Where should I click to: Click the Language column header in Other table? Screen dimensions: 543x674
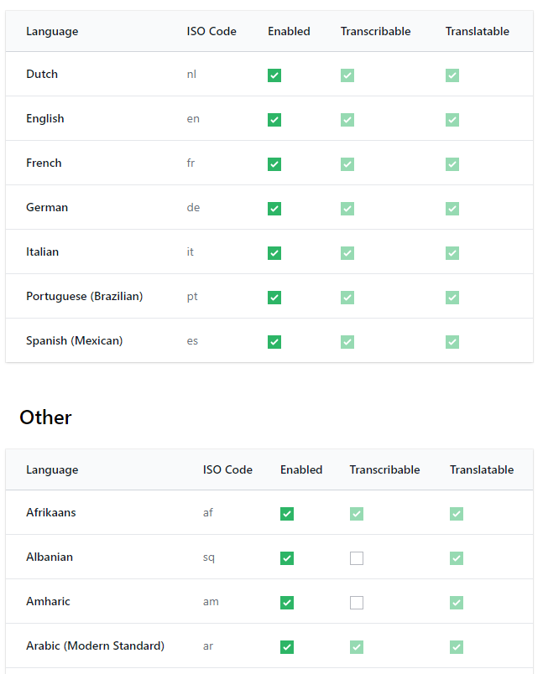pyautogui.click(x=52, y=470)
